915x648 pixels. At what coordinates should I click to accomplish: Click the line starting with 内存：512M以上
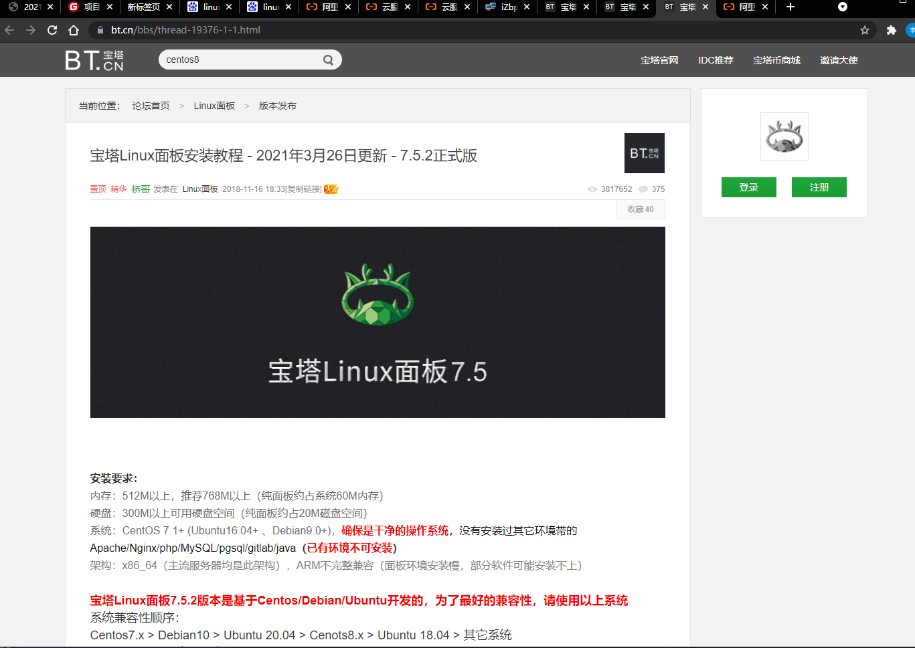[237, 496]
